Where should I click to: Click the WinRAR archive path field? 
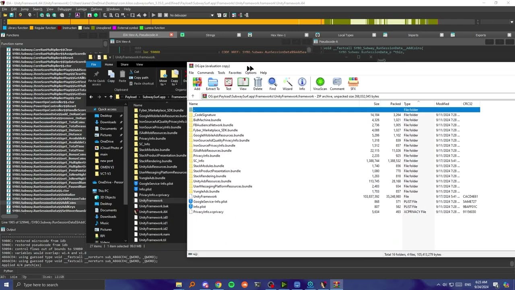(x=358, y=96)
